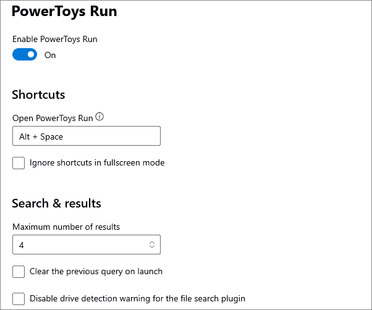Viewport: 372px width, 310px height.
Task: Check the Ignore shortcuts in fullscreen mode box
Action: 19,163
